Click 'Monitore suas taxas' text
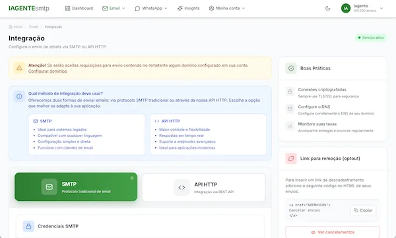396x238 pixels. [x=317, y=124]
